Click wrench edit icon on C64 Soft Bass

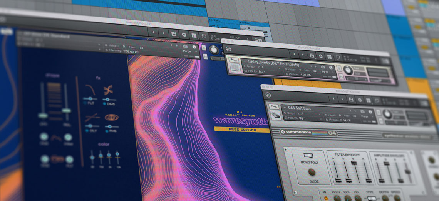point(273,106)
